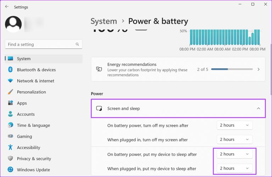Image resolution: width=272 pixels, height=177 pixels.
Task: Click the energy recommendations progress bar
Action: [232, 69]
